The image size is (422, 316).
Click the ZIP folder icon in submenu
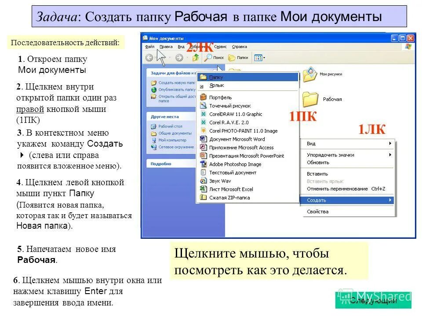coord(203,197)
